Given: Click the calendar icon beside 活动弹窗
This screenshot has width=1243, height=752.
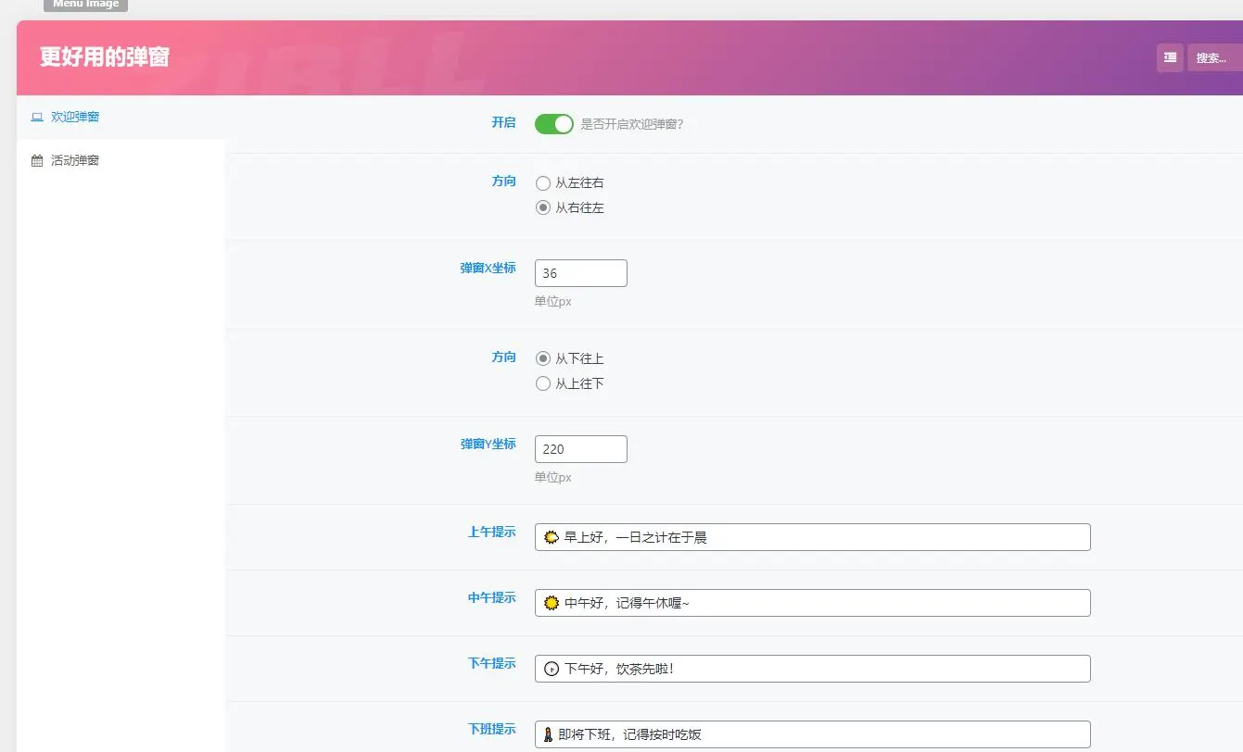Looking at the screenshot, I should click(37, 160).
